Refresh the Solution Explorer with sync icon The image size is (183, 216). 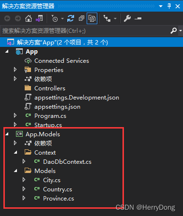point(71,18)
